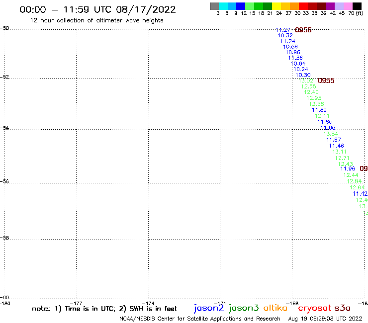
Task: Pick the yellow swatch in the color bar
Action: pos(276,6)
